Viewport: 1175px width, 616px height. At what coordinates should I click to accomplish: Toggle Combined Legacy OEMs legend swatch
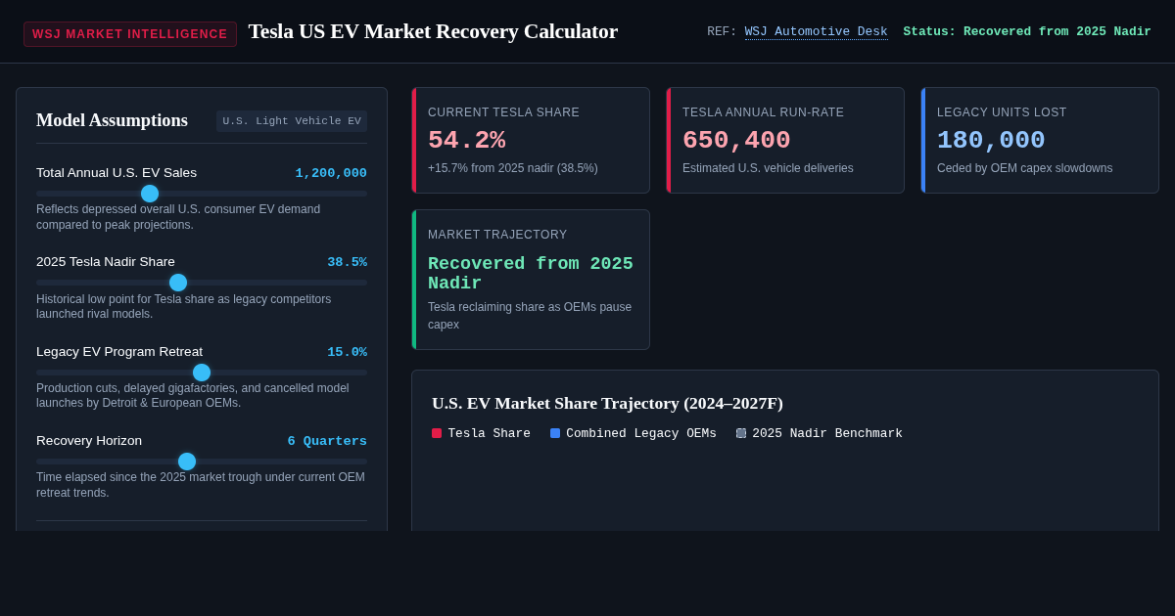[555, 433]
